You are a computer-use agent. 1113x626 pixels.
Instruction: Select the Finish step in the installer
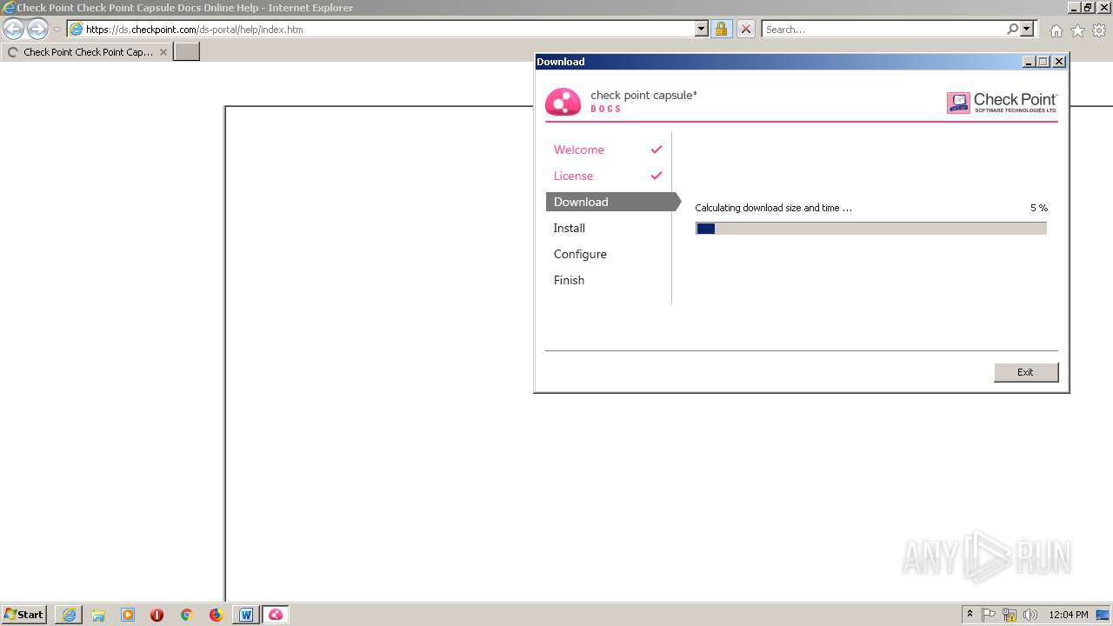point(569,280)
